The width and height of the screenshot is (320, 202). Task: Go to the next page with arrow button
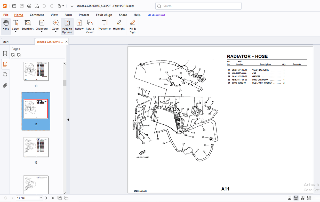(x=46, y=198)
